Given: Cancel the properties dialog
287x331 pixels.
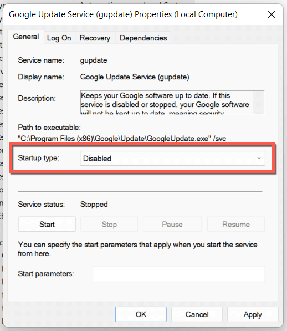Looking at the screenshot, I should (197, 314).
